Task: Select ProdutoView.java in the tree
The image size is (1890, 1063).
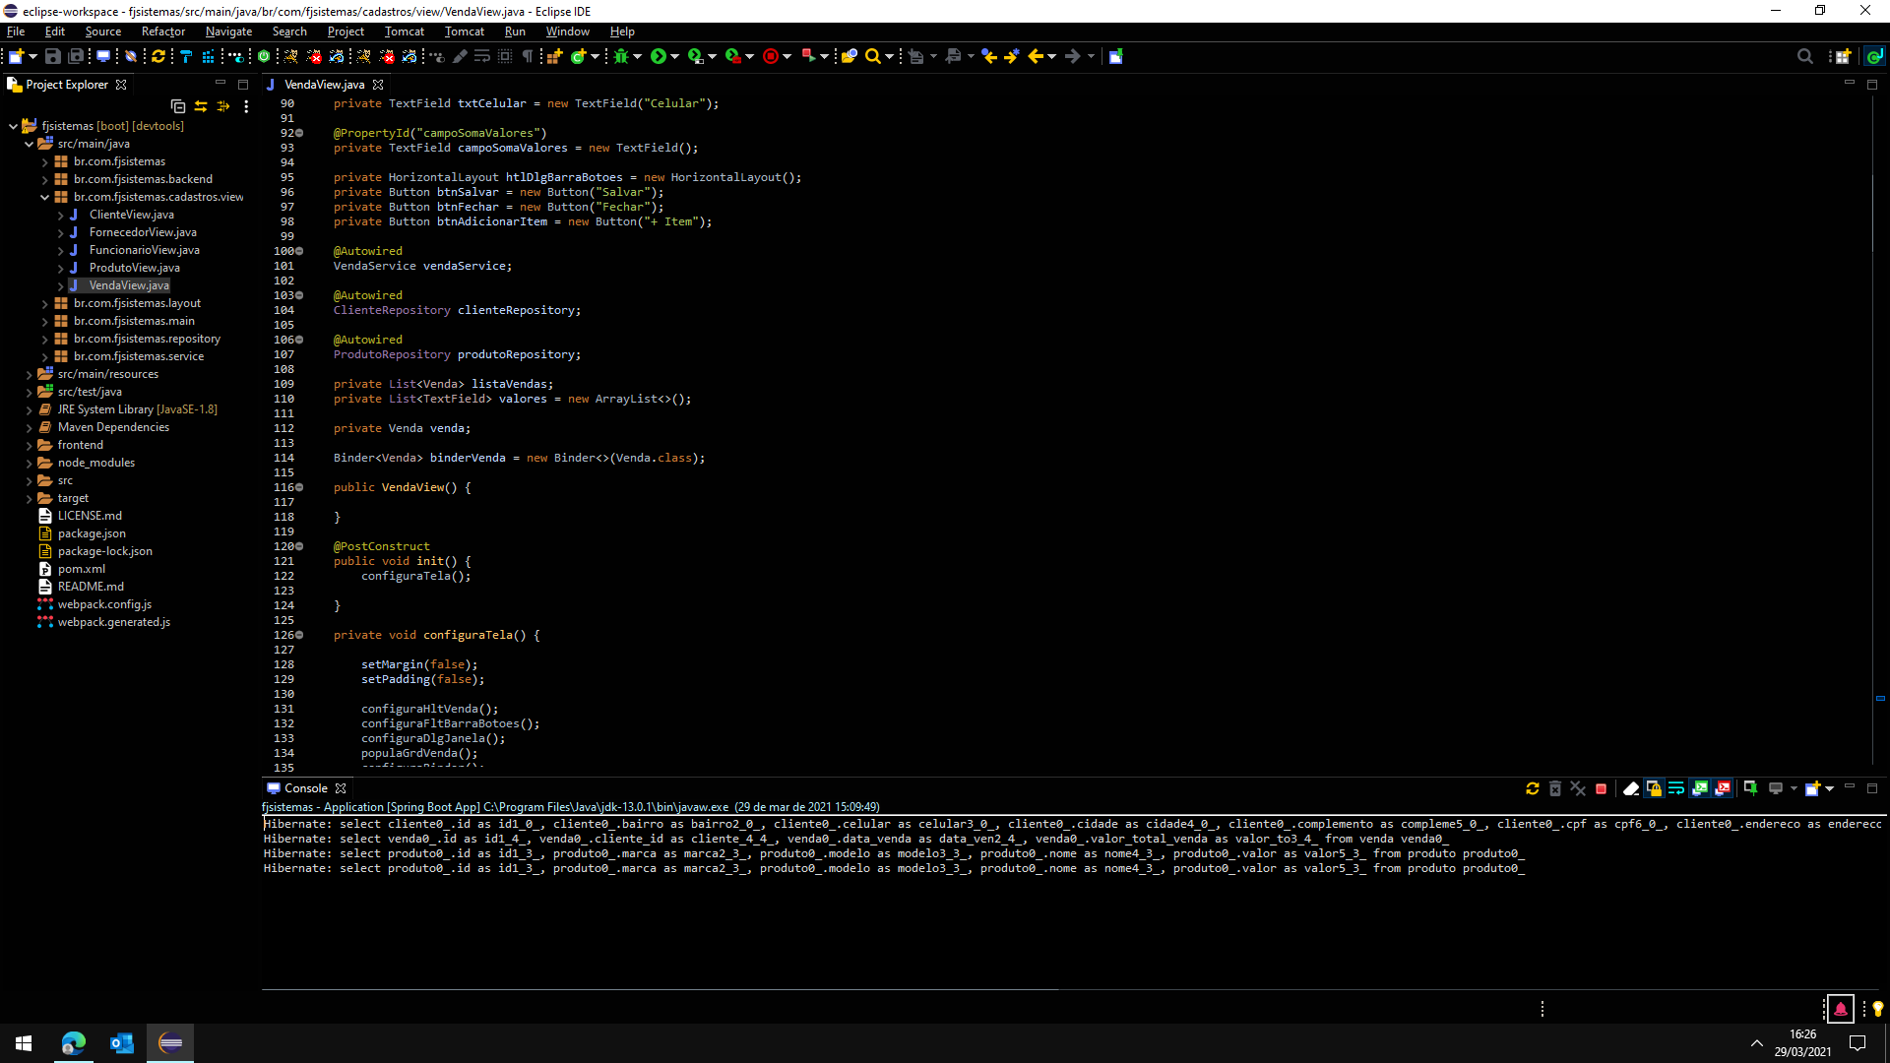Action: [x=134, y=268]
